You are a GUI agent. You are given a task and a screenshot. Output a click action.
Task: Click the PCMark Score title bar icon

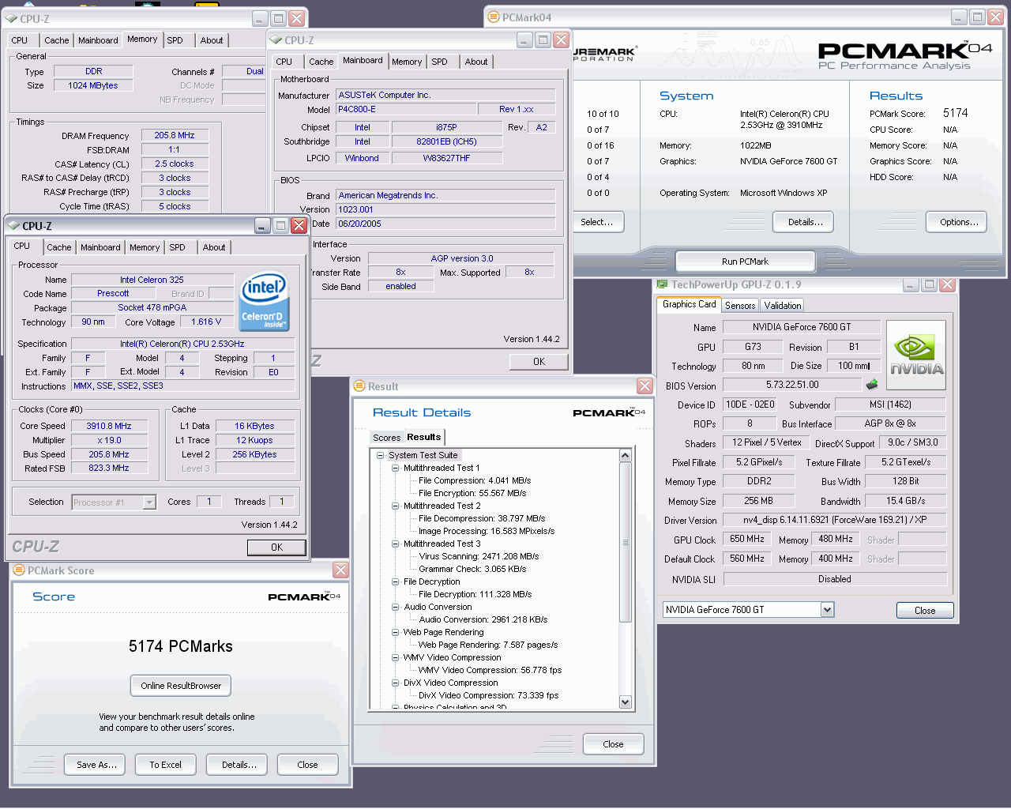[19, 570]
